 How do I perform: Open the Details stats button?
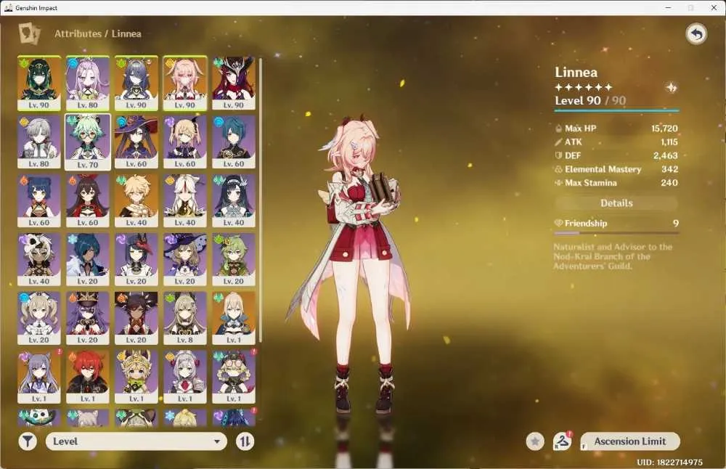click(x=616, y=203)
